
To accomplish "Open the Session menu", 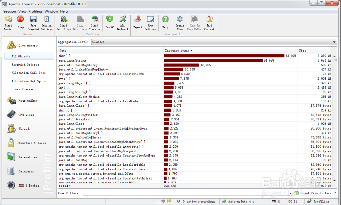I will [10, 11].
